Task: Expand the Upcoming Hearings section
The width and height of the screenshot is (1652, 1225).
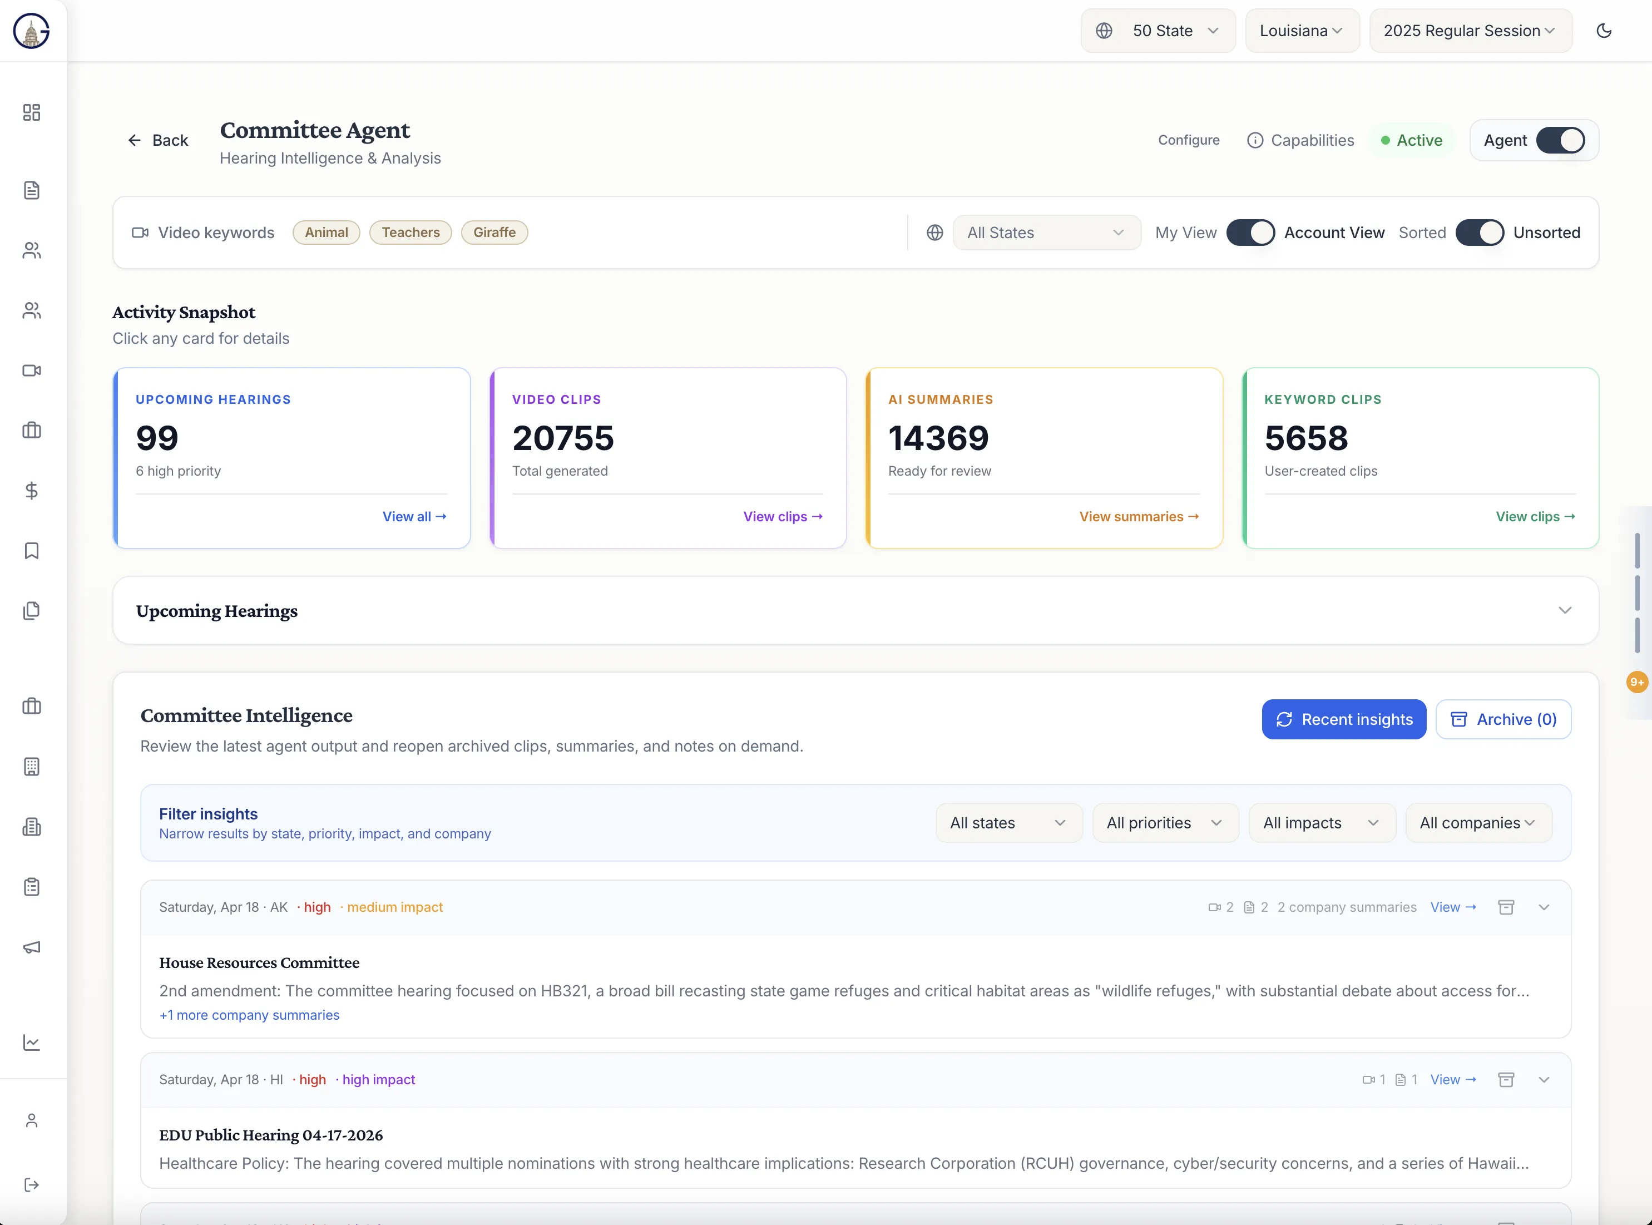Action: click(x=1565, y=610)
